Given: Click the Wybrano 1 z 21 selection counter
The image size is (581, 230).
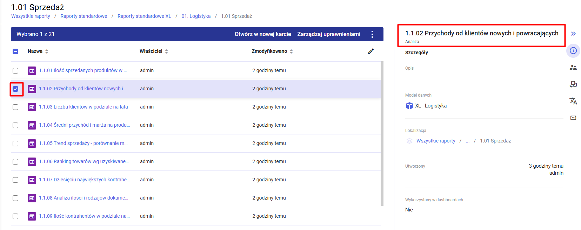Looking at the screenshot, I should (35, 34).
